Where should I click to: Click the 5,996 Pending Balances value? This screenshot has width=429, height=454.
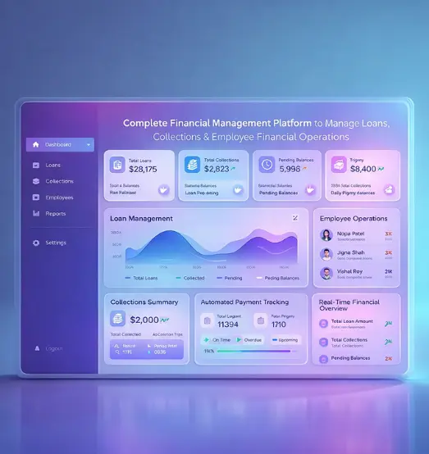coord(290,169)
